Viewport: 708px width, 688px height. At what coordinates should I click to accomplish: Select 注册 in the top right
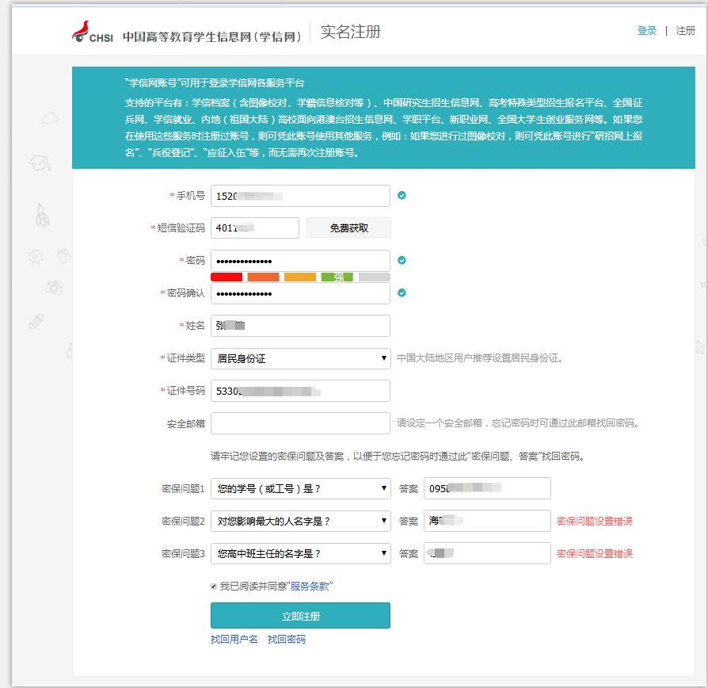(x=686, y=31)
